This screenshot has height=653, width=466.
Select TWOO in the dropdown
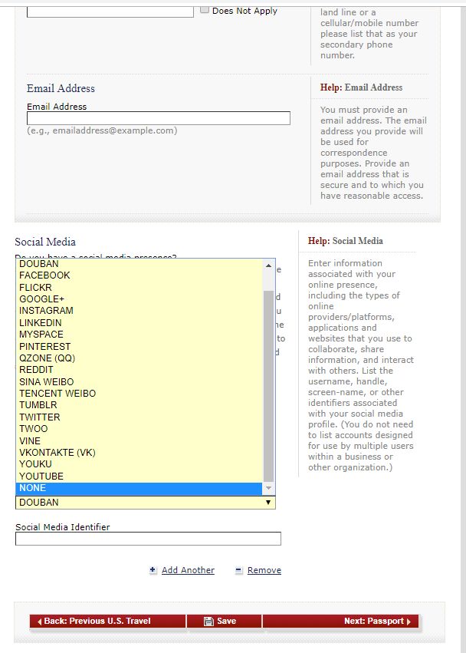click(139, 429)
